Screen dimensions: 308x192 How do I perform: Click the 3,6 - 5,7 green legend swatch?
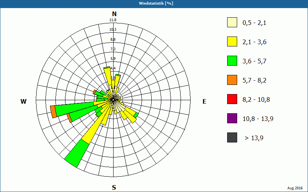click(x=232, y=61)
